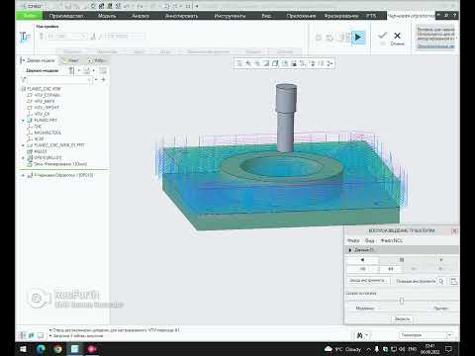Expand the Данные CL section
Screen dimensions: 475x356
(x=349, y=250)
